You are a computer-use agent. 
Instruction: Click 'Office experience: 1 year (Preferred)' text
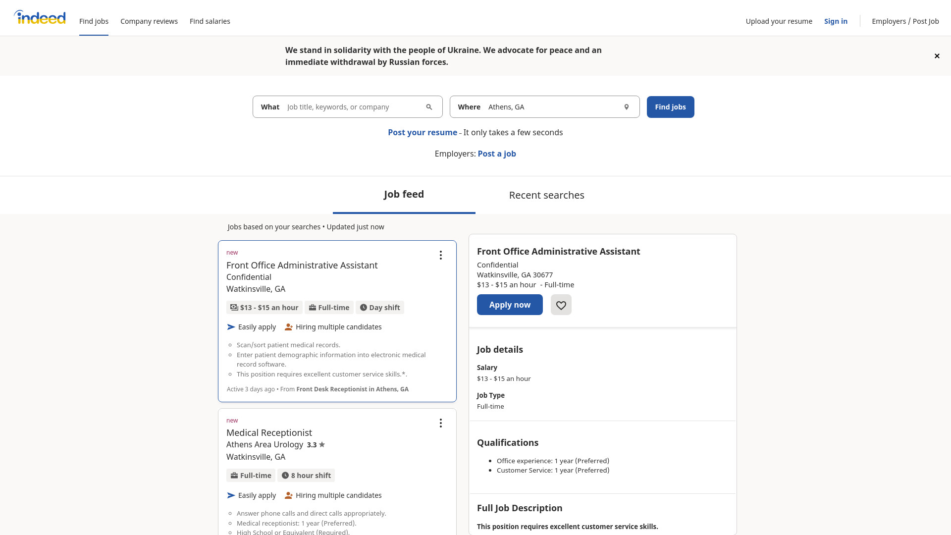pyautogui.click(x=553, y=461)
